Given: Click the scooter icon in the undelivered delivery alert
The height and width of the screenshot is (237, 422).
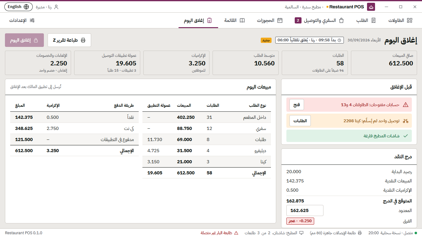Looking at the screenshot, I should (x=406, y=121).
